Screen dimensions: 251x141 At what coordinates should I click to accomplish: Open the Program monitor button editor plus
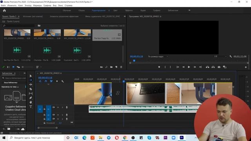pyautogui.click(x=246, y=67)
